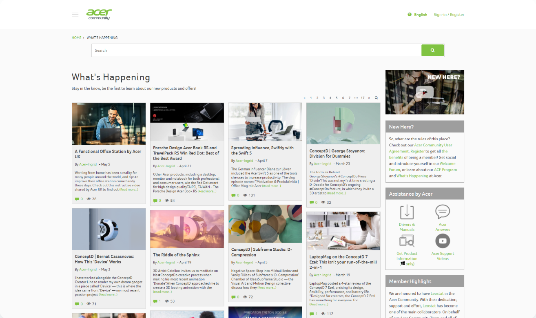This screenshot has height=318, width=536.
Task: Click views eye icon on Functional Office post
Action: 89,199
